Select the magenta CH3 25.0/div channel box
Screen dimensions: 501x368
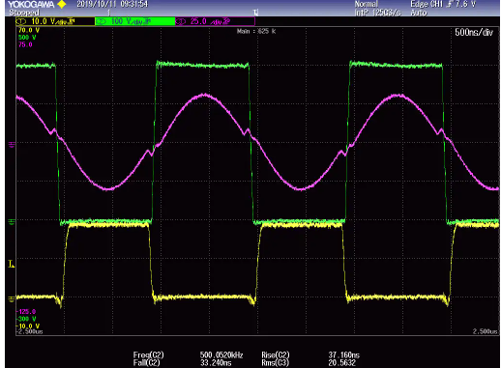click(x=215, y=21)
